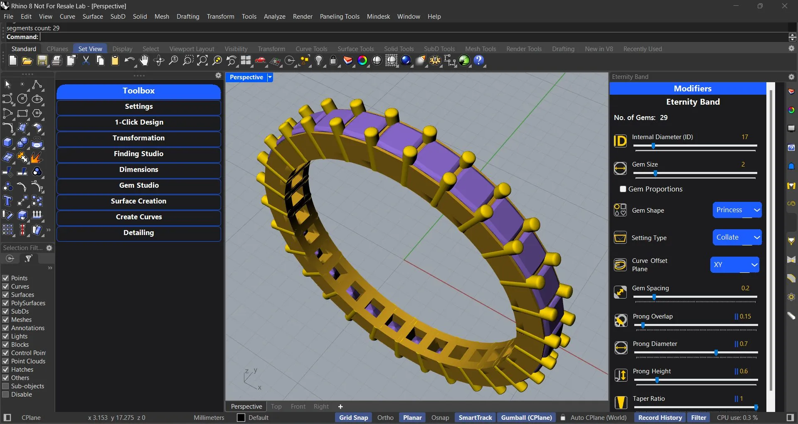This screenshot has width=798, height=424.
Task: Open Gem Studio from the Toolbox
Action: coord(138,186)
